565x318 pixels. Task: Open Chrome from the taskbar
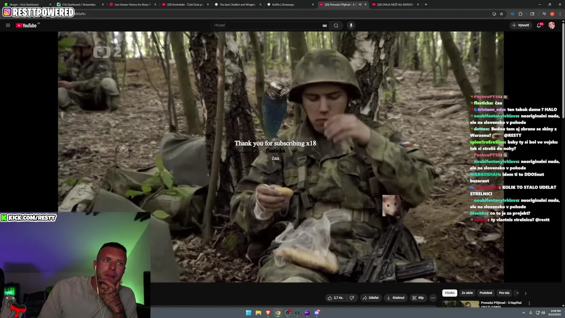(x=278, y=313)
